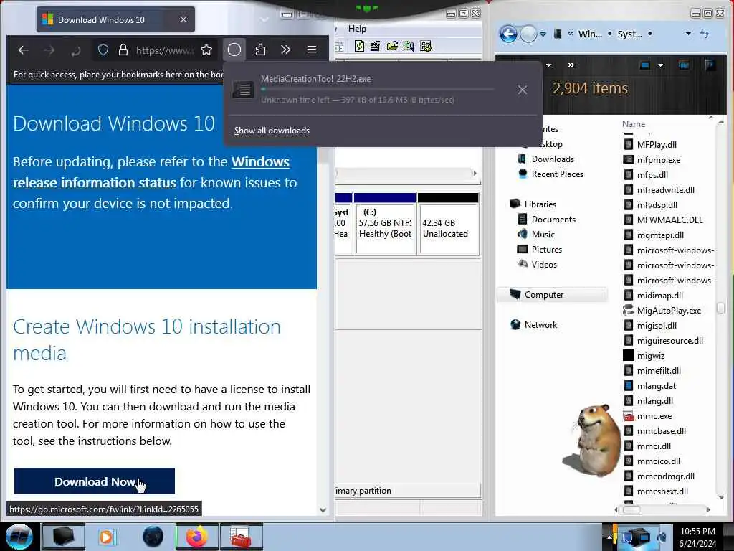
Task: Reload the Download Windows 10 page
Action: (x=76, y=50)
